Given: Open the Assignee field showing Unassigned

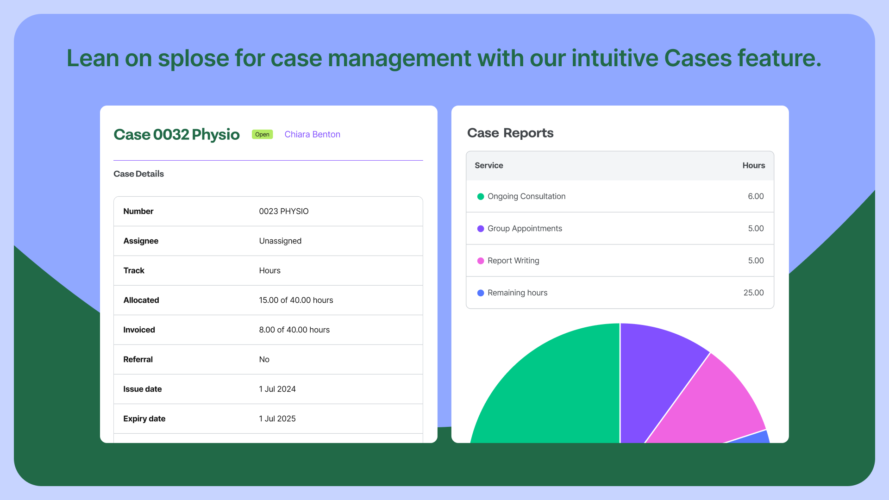Looking at the screenshot, I should click(280, 241).
